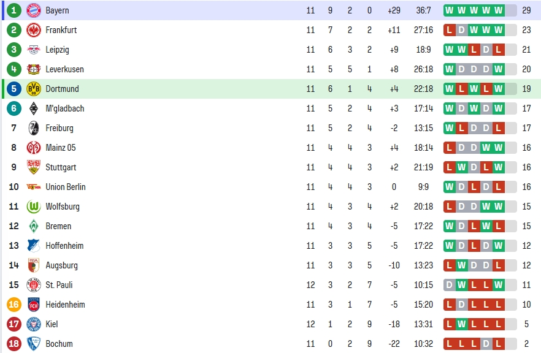Image resolution: width=541 pixels, height=353 pixels.
Task: Open the Stuttgart team name link
Action: coord(61,167)
